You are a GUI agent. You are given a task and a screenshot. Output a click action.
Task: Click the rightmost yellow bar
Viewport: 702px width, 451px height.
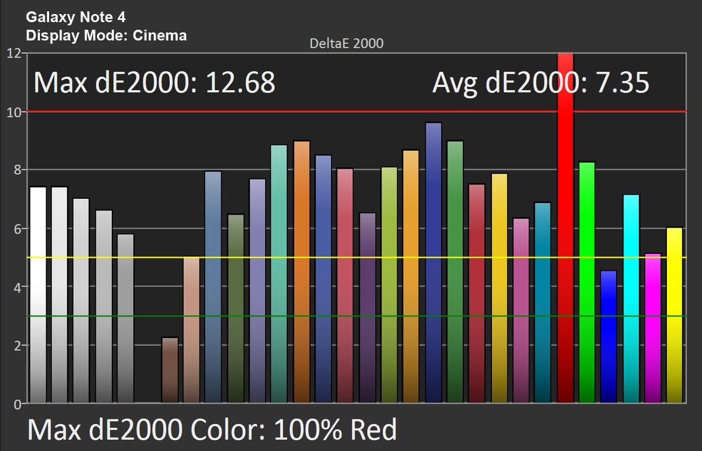(x=675, y=315)
